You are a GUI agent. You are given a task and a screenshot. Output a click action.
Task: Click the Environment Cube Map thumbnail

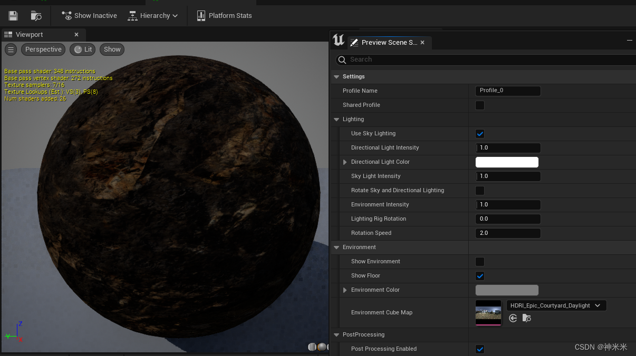click(488, 313)
